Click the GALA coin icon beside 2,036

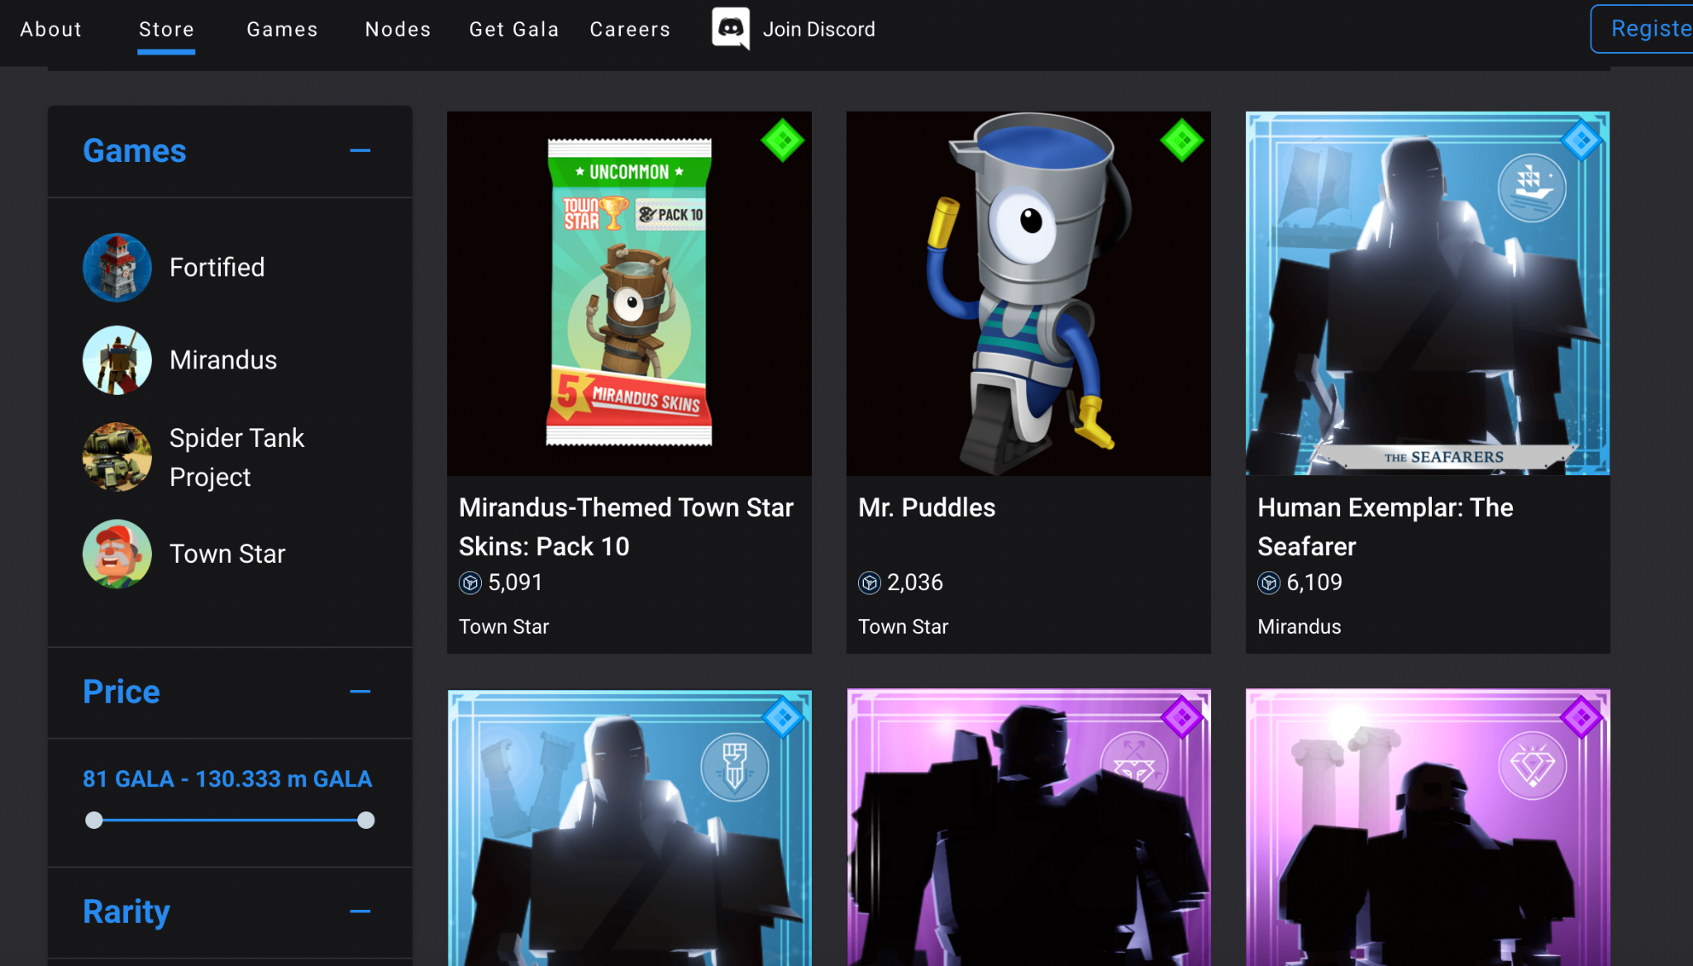[869, 583]
